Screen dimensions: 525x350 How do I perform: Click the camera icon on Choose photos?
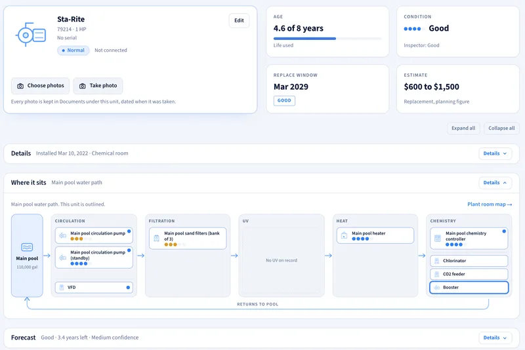(20, 86)
